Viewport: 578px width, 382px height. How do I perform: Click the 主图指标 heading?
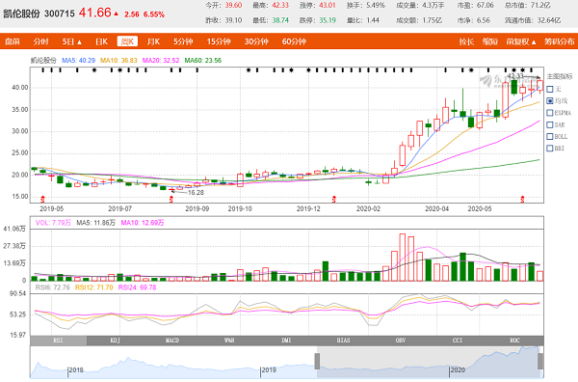tap(560, 77)
